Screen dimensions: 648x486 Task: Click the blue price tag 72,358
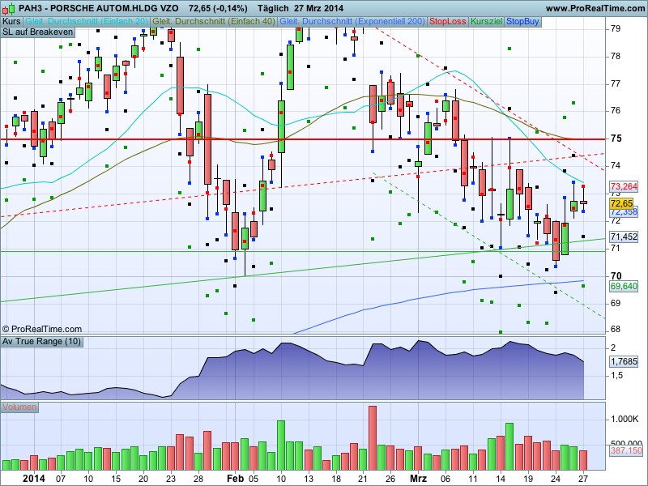point(624,212)
